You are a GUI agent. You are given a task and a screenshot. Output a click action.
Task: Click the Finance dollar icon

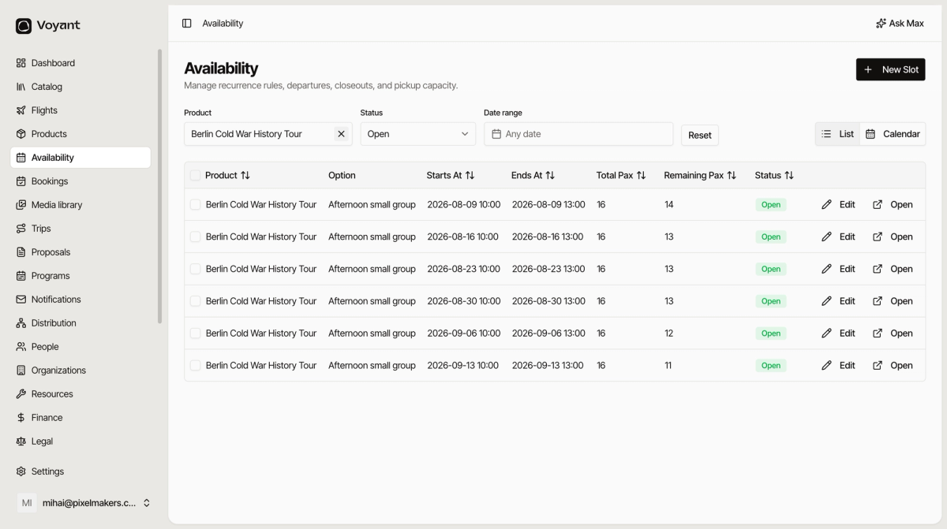[x=21, y=418]
